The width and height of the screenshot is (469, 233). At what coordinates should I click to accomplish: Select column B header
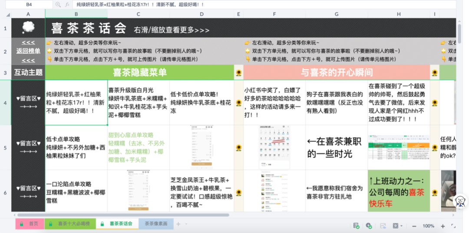(x=76, y=14)
